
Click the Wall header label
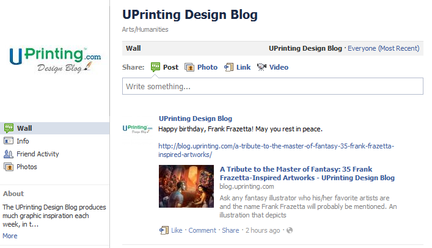(x=133, y=48)
